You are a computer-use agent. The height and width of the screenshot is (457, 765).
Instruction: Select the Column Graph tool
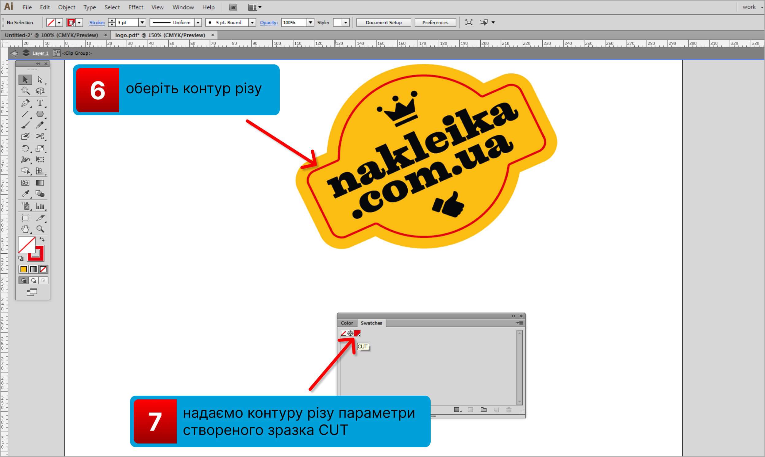point(40,206)
